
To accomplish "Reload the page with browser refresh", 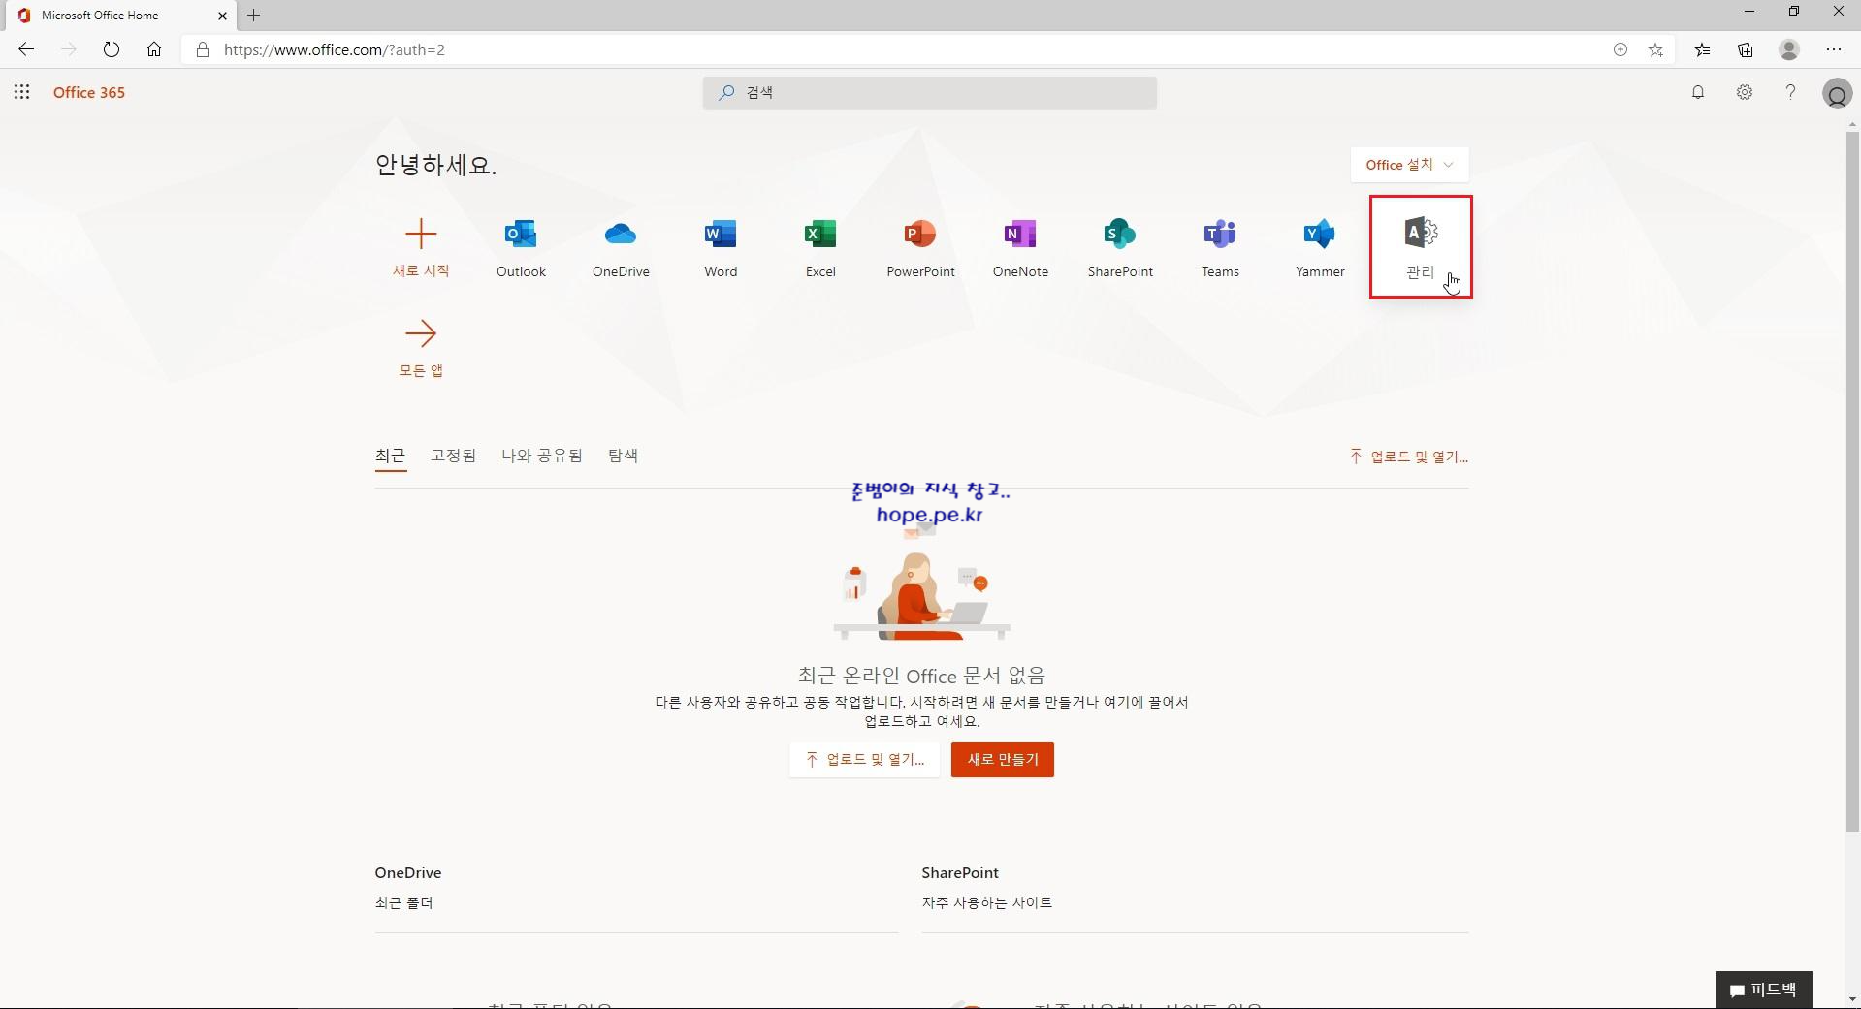I will pyautogui.click(x=112, y=49).
